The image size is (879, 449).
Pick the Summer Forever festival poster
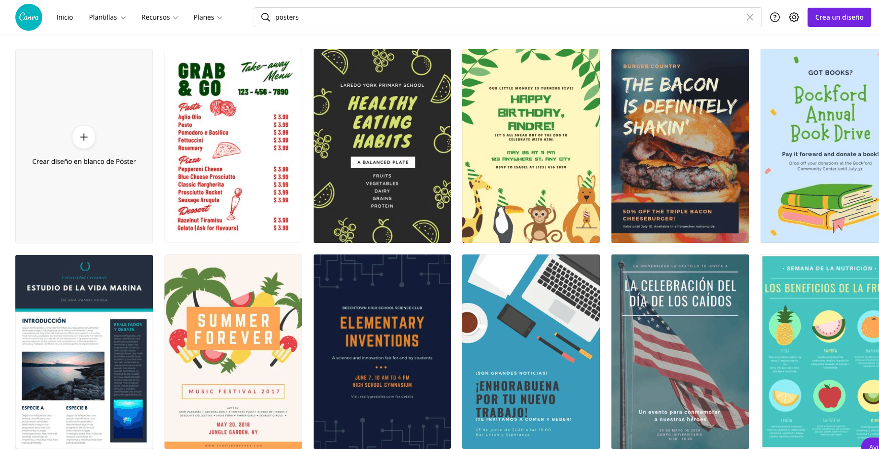(x=233, y=352)
